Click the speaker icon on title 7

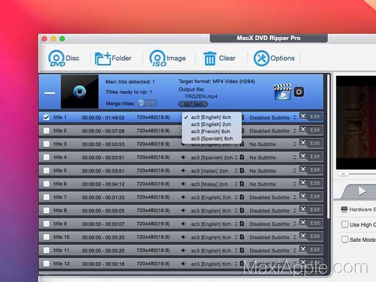pyautogui.click(x=184, y=197)
